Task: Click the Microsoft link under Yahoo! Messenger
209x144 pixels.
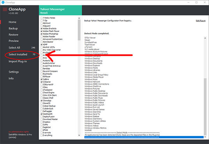Action: [x=44, y=13]
